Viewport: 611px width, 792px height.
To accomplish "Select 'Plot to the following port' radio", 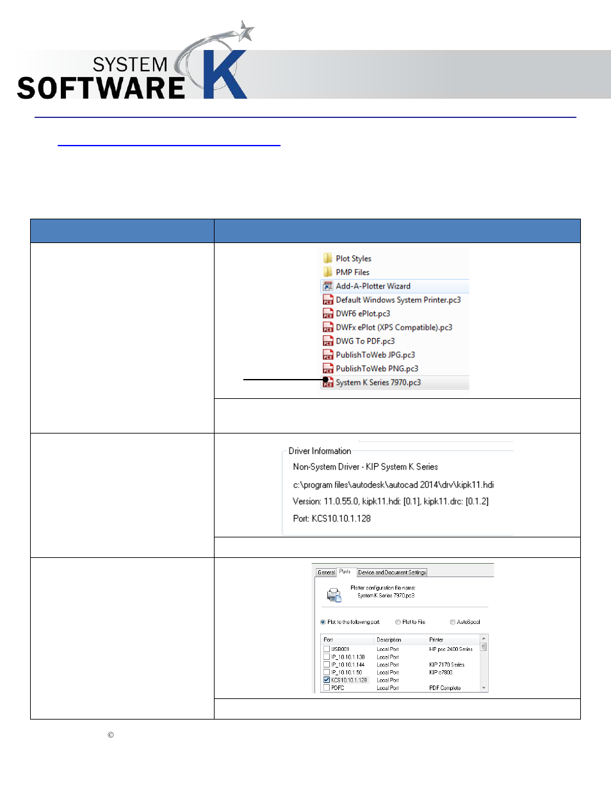I will (x=323, y=622).
